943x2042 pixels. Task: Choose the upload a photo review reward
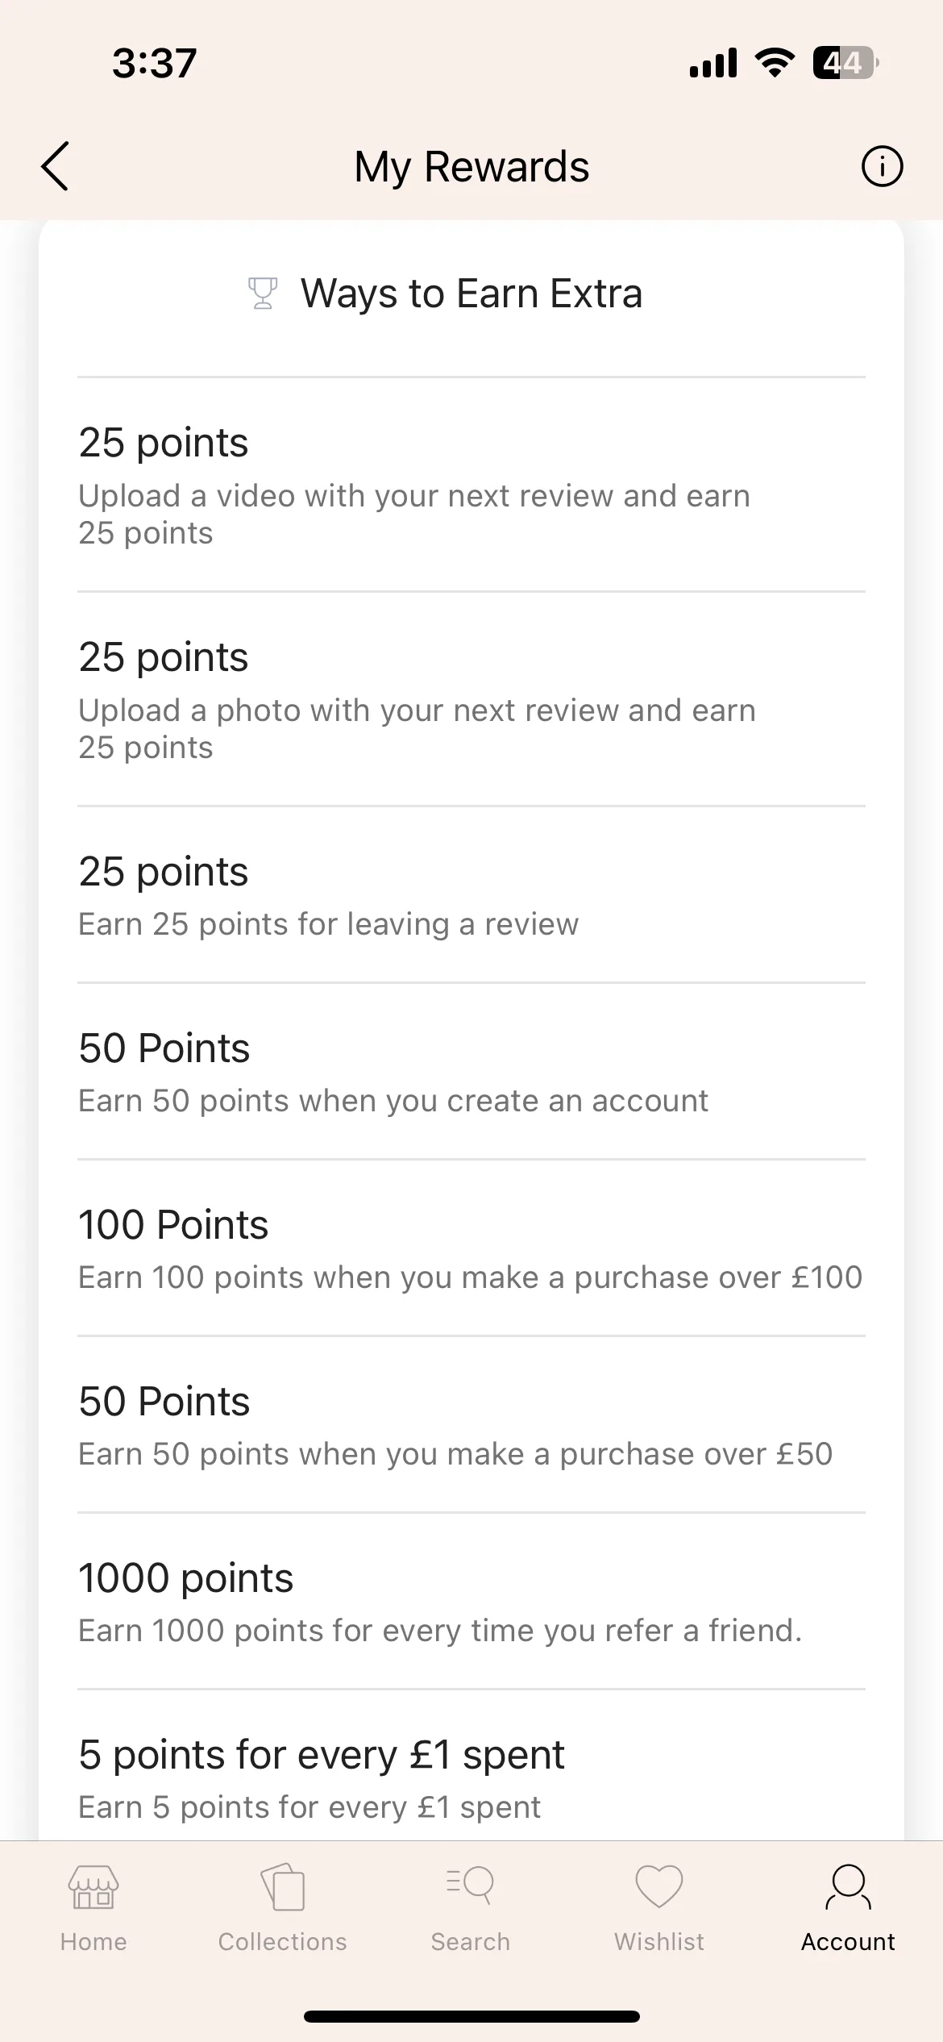coord(471,699)
